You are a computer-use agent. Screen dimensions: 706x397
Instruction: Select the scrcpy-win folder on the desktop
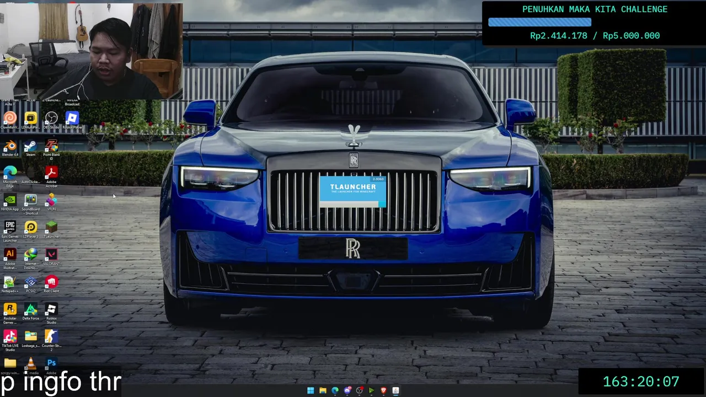click(10, 366)
